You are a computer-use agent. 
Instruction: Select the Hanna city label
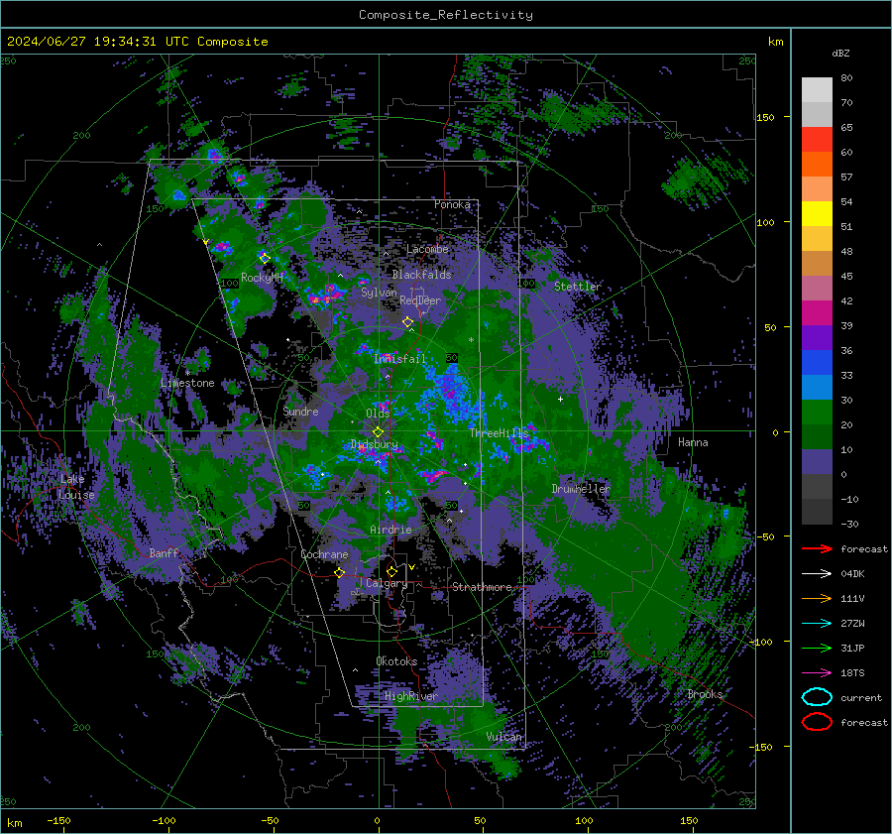click(693, 442)
